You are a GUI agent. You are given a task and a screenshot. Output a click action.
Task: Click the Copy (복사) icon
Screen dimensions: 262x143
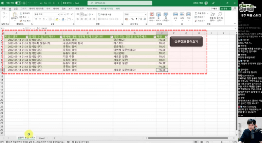point(21,17)
